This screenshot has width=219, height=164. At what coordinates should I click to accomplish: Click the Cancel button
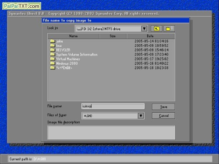[163, 116]
